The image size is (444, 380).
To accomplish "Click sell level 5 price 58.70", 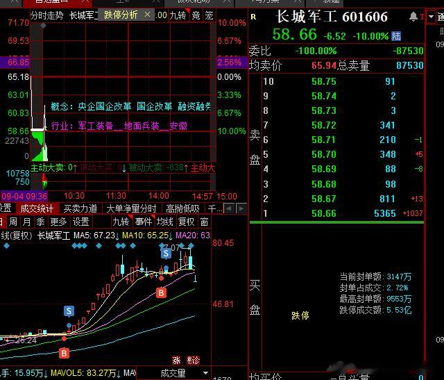I will 324,154.
